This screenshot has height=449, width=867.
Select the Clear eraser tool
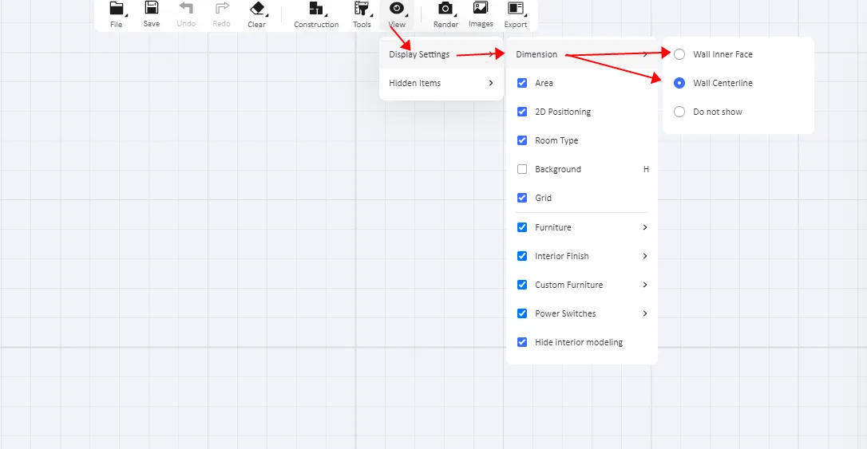click(257, 10)
